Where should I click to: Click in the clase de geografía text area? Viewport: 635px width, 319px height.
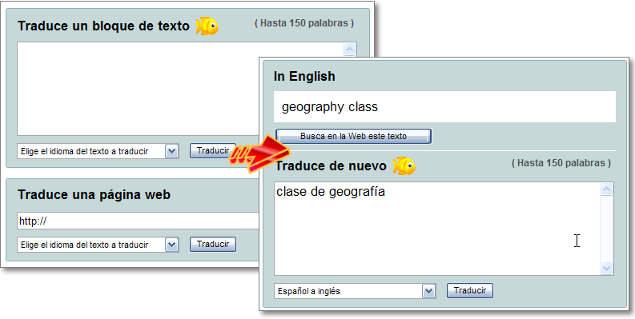(437, 229)
